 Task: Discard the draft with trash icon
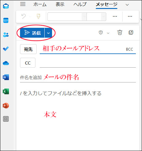pyautogui.click(x=120, y=32)
